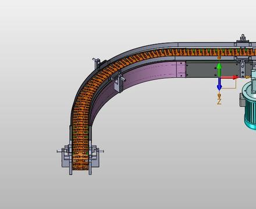Select the gray vertical mounting bracket near the motor
Image resolution: width=256 pixels, height=209 pixels.
pyautogui.click(x=243, y=69)
